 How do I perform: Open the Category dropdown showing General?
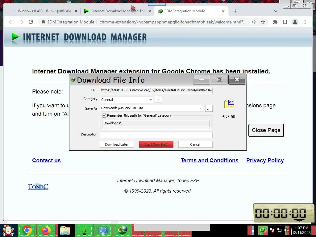pos(126,100)
